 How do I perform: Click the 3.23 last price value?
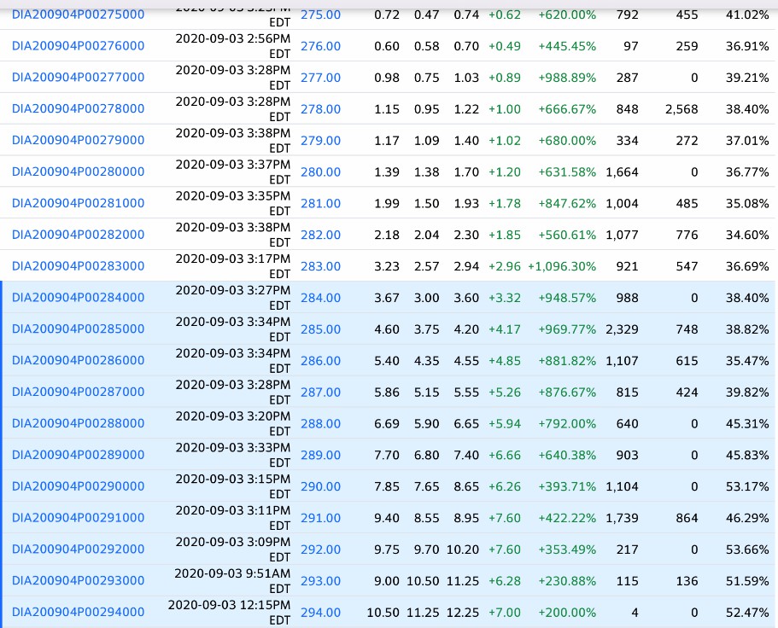click(x=387, y=267)
